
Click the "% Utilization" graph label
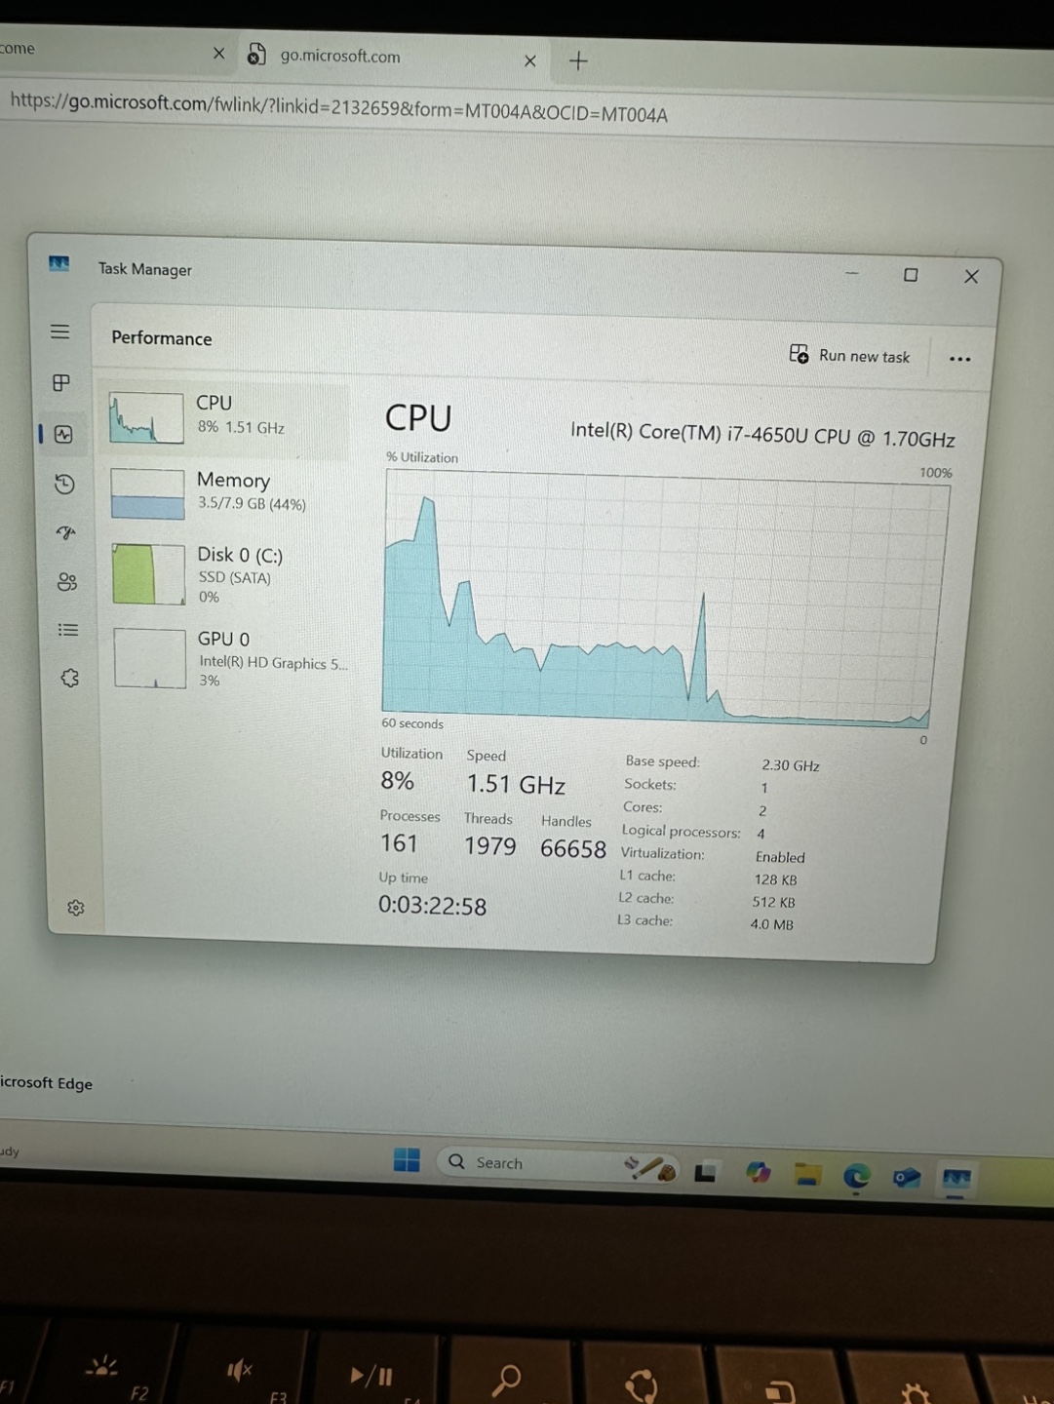click(x=422, y=457)
